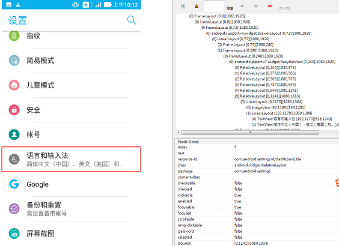The width and height of the screenshot is (339, 246).
Task: Click the magnifier search icon in Settings header
Action: tap(132, 20)
